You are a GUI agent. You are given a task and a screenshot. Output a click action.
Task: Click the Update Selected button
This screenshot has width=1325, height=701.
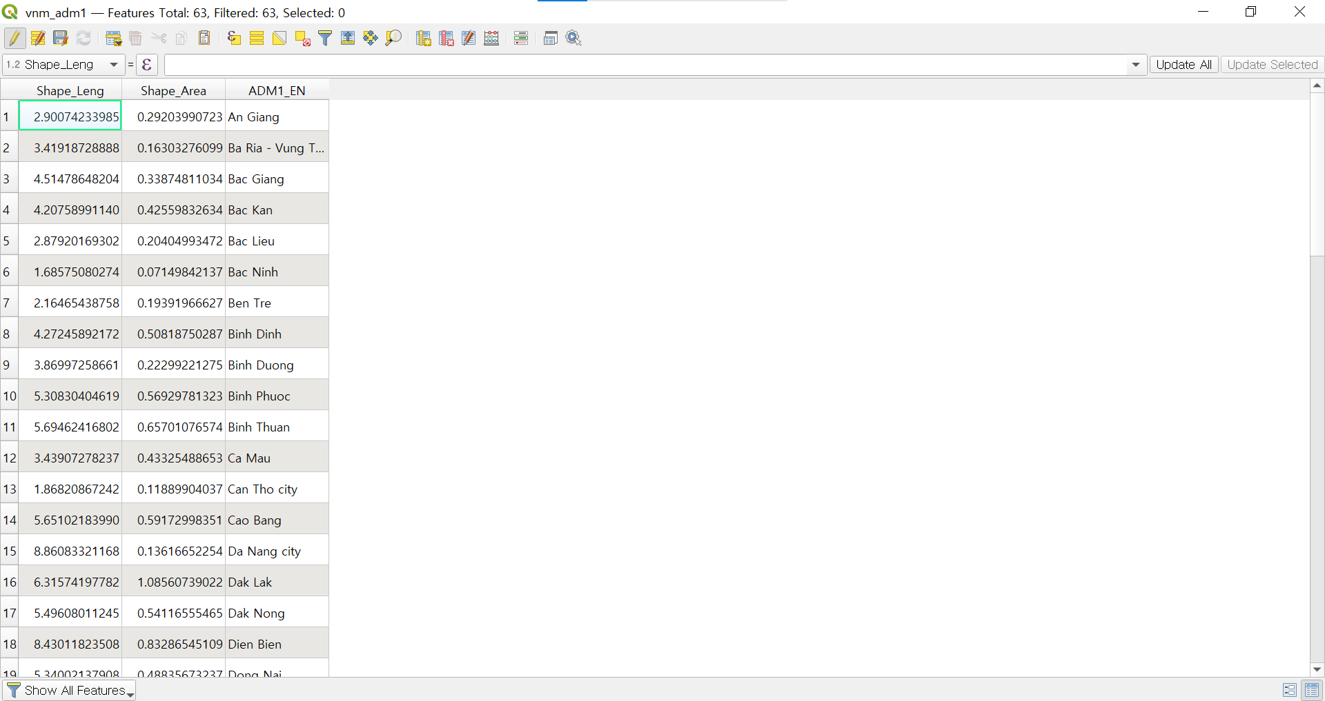point(1273,65)
